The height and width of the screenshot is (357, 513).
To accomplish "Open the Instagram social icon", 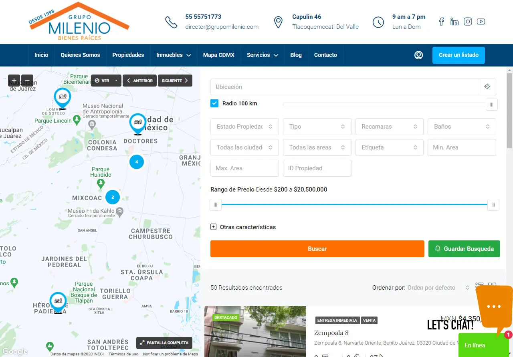I will [x=468, y=22].
